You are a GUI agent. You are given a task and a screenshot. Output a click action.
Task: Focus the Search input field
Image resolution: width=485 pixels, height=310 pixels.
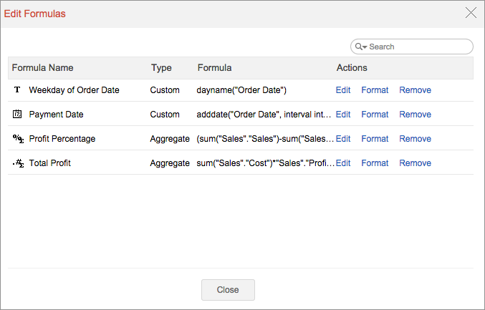tap(418, 47)
